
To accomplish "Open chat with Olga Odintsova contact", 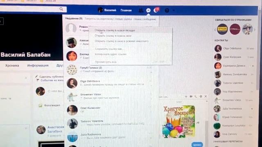I will point(234,49).
